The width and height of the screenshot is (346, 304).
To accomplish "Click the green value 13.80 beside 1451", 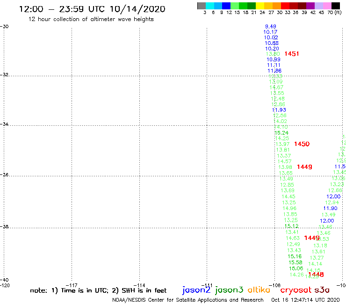I will pyautogui.click(x=273, y=54).
